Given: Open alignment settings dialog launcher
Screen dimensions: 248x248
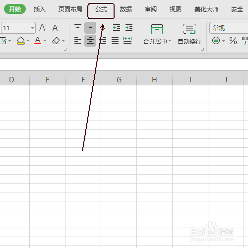Looking at the screenshot, I should [x=203, y=49].
